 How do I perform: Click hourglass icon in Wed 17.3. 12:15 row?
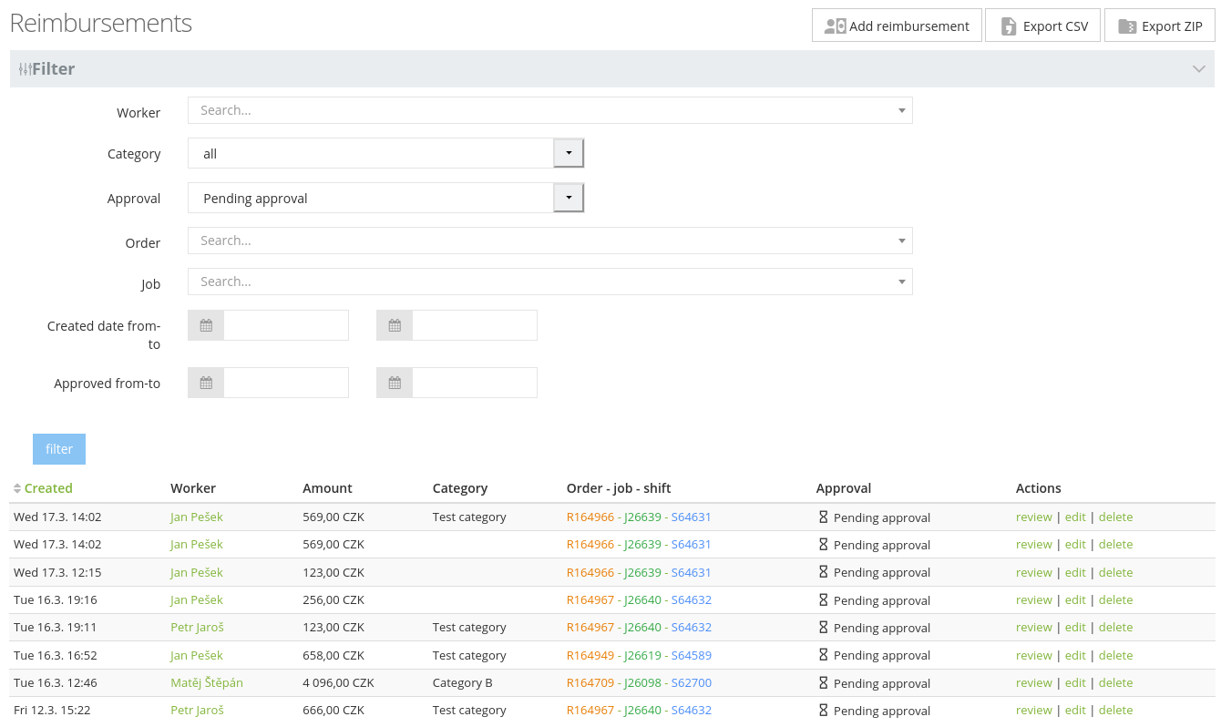click(823, 571)
